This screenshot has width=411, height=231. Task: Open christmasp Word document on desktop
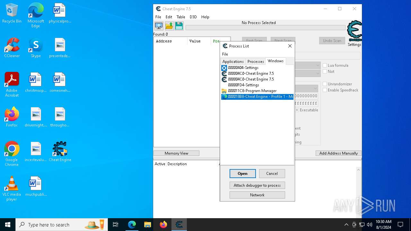36,82
